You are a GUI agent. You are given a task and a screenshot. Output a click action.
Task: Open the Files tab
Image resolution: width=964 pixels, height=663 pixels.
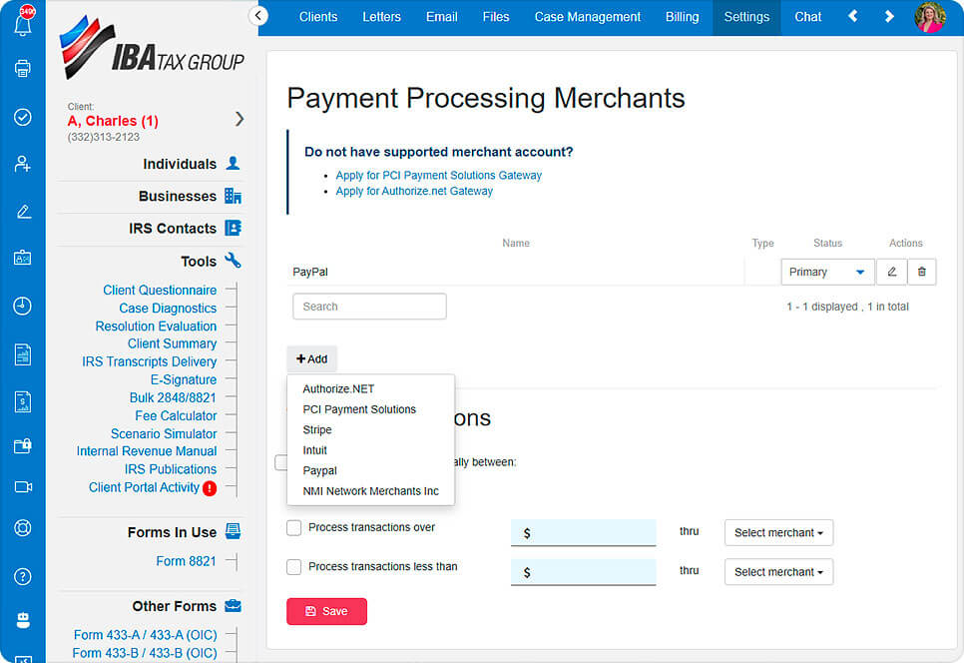[x=496, y=17]
